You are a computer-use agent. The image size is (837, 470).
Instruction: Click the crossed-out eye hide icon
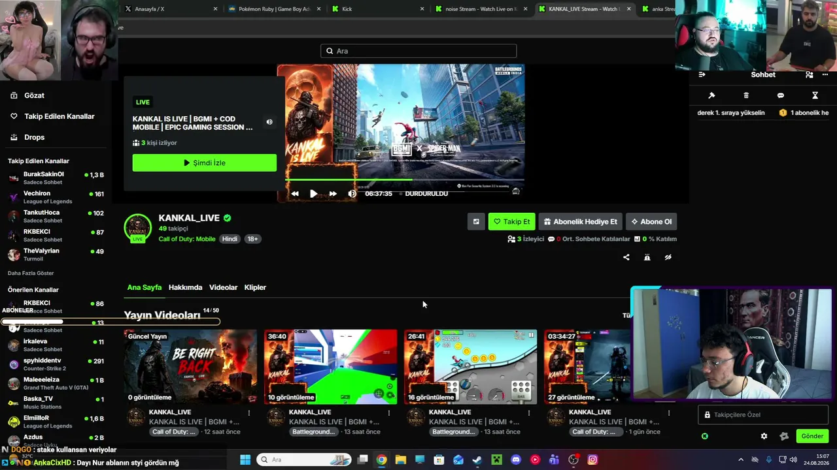(x=668, y=257)
